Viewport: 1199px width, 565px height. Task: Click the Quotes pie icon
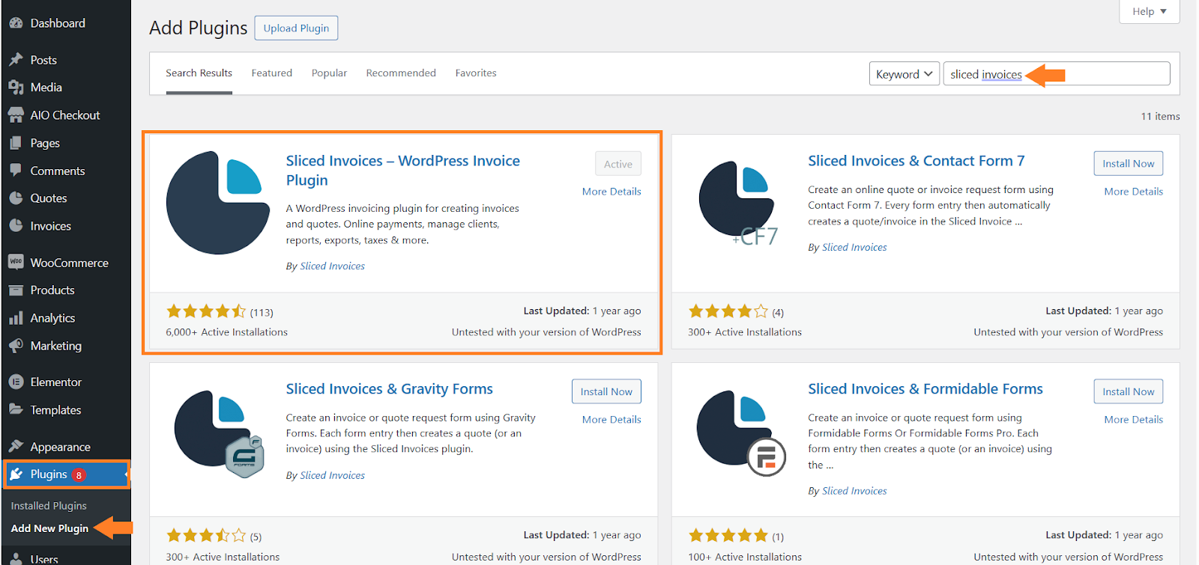point(16,198)
